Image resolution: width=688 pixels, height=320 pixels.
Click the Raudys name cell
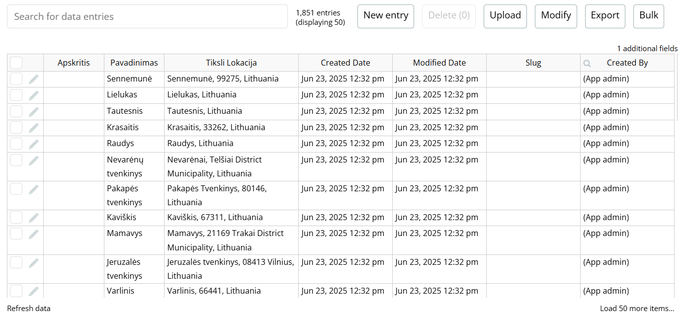(x=134, y=144)
